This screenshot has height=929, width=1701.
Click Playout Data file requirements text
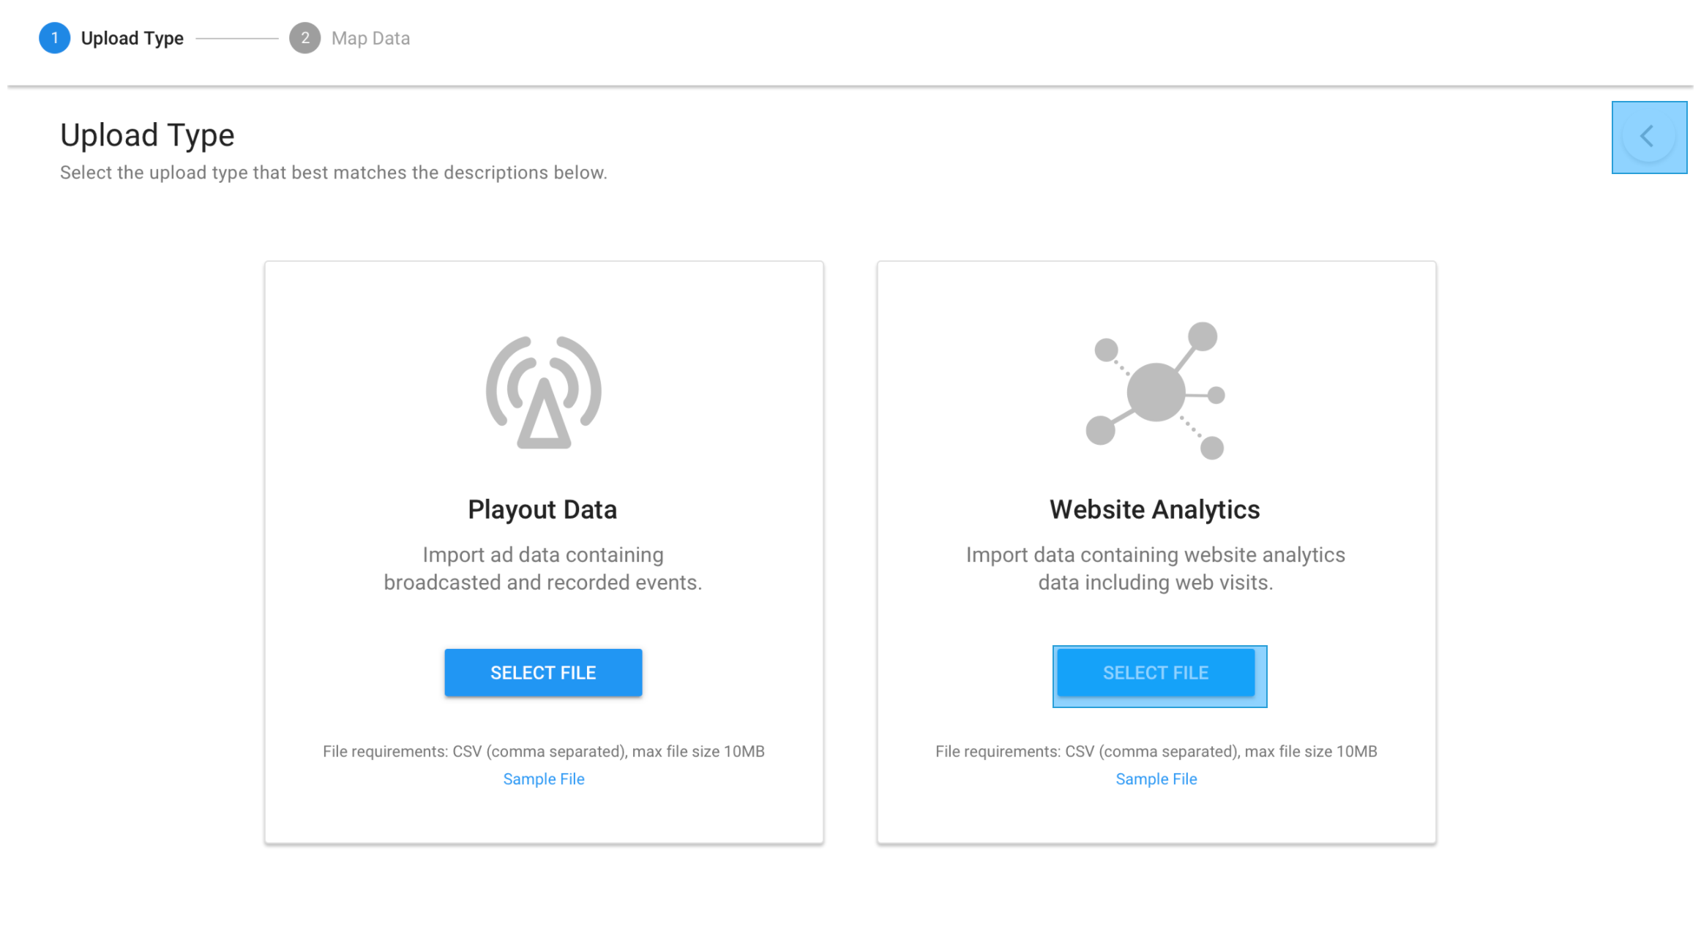(543, 751)
